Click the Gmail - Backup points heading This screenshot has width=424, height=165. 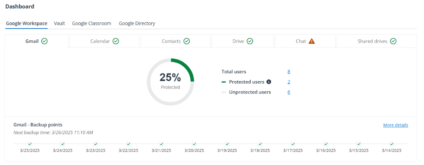(x=38, y=125)
